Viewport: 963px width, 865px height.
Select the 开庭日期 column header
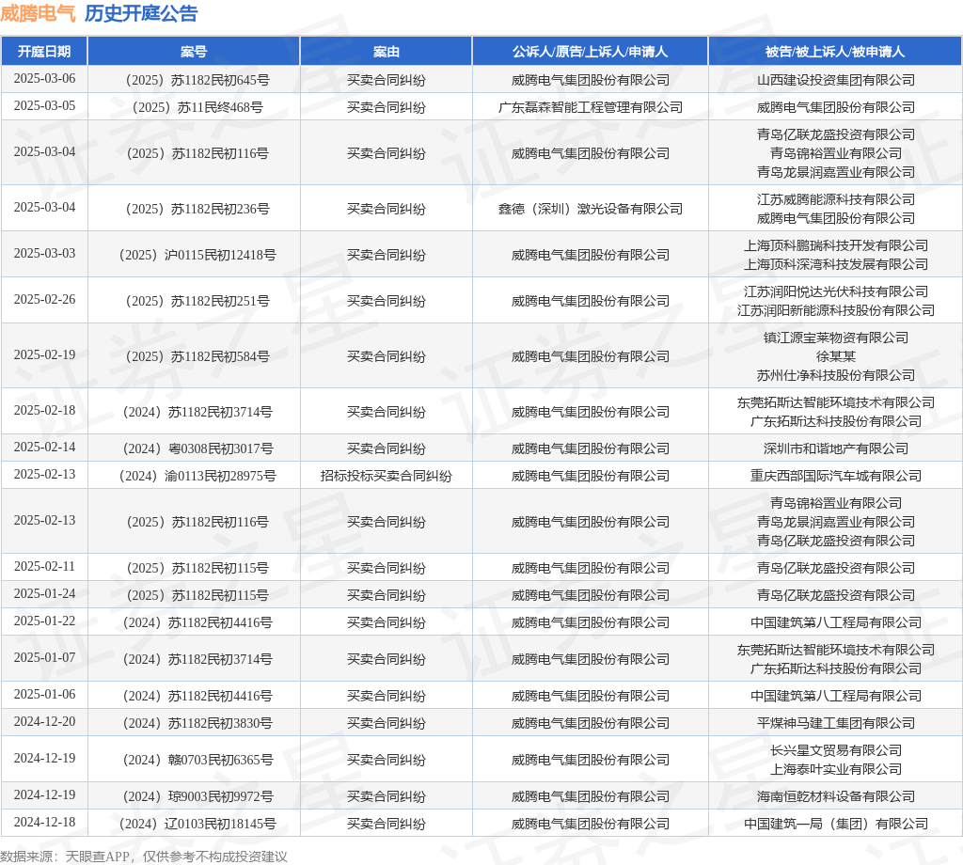[44, 52]
